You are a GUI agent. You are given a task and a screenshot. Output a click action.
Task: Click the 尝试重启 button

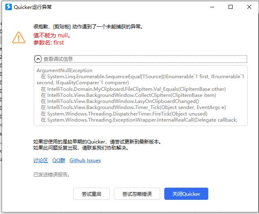click(91, 194)
